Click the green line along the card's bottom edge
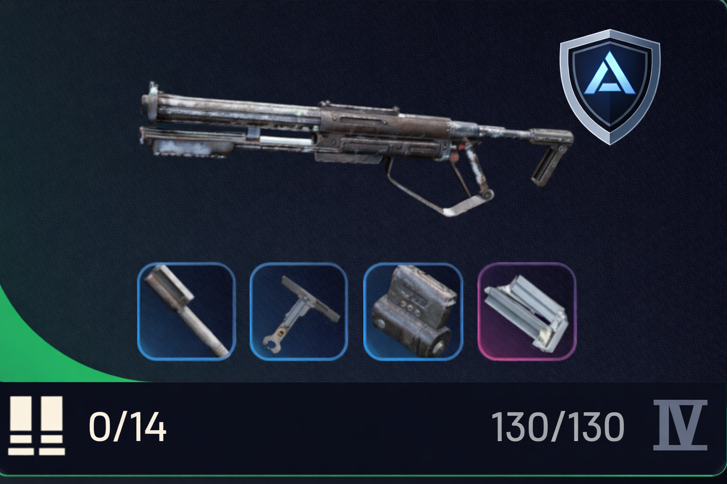 [x=363, y=475]
